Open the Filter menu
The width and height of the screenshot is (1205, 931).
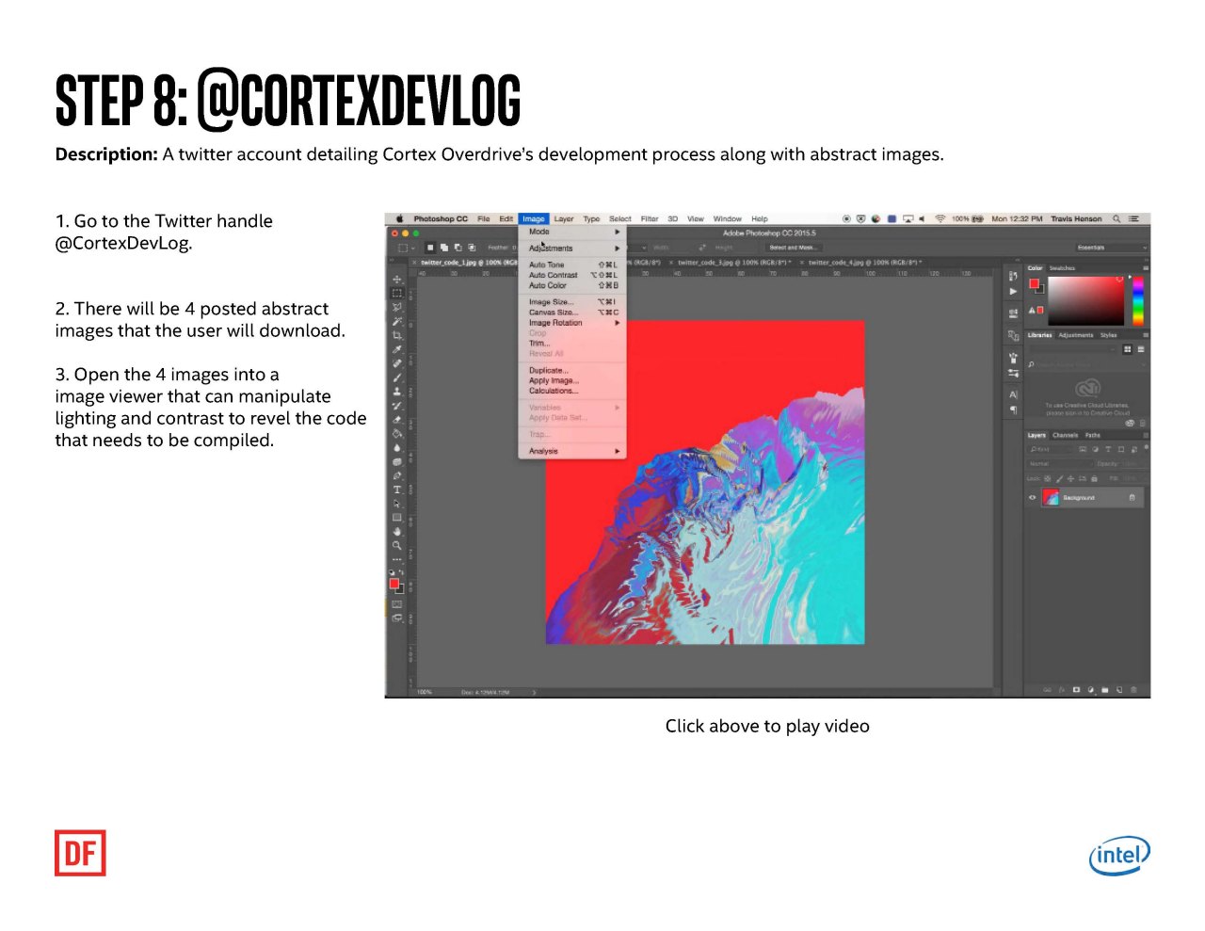point(650,218)
